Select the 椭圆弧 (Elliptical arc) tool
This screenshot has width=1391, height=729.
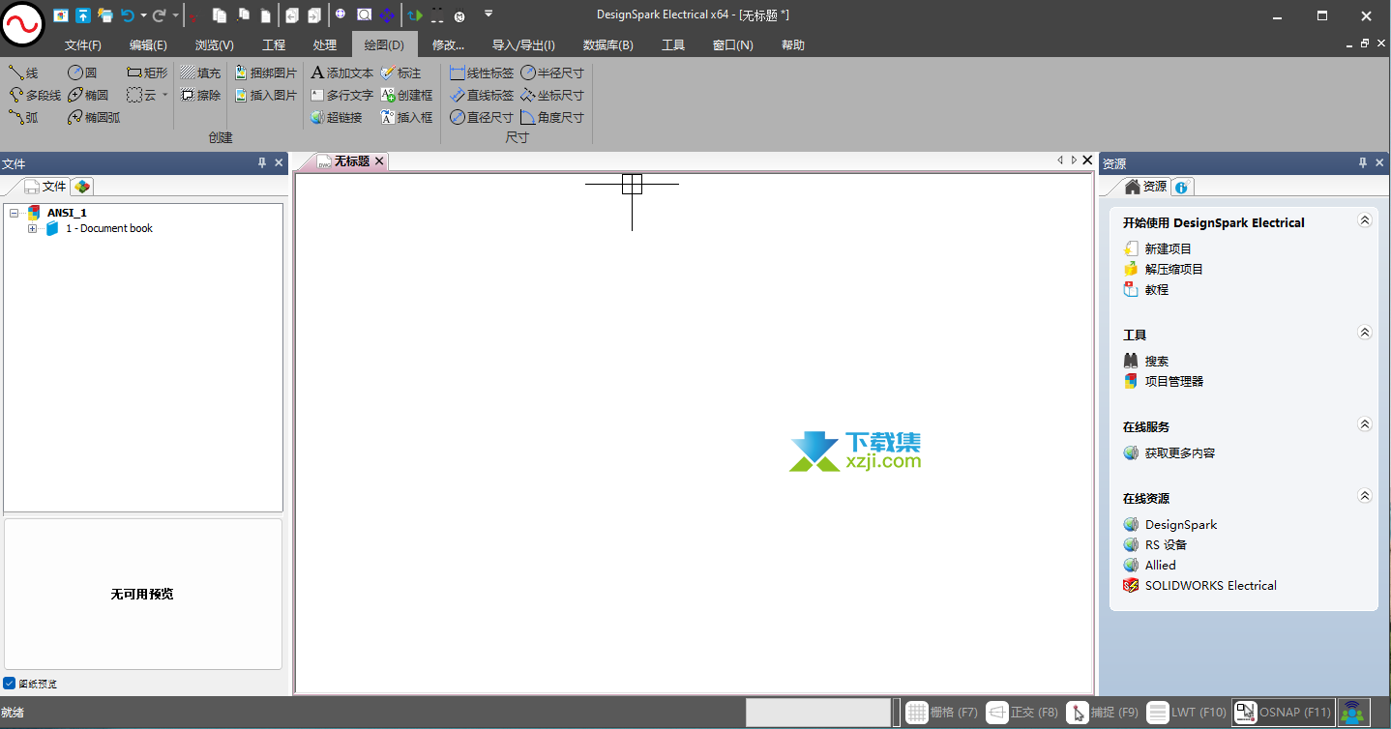point(94,118)
